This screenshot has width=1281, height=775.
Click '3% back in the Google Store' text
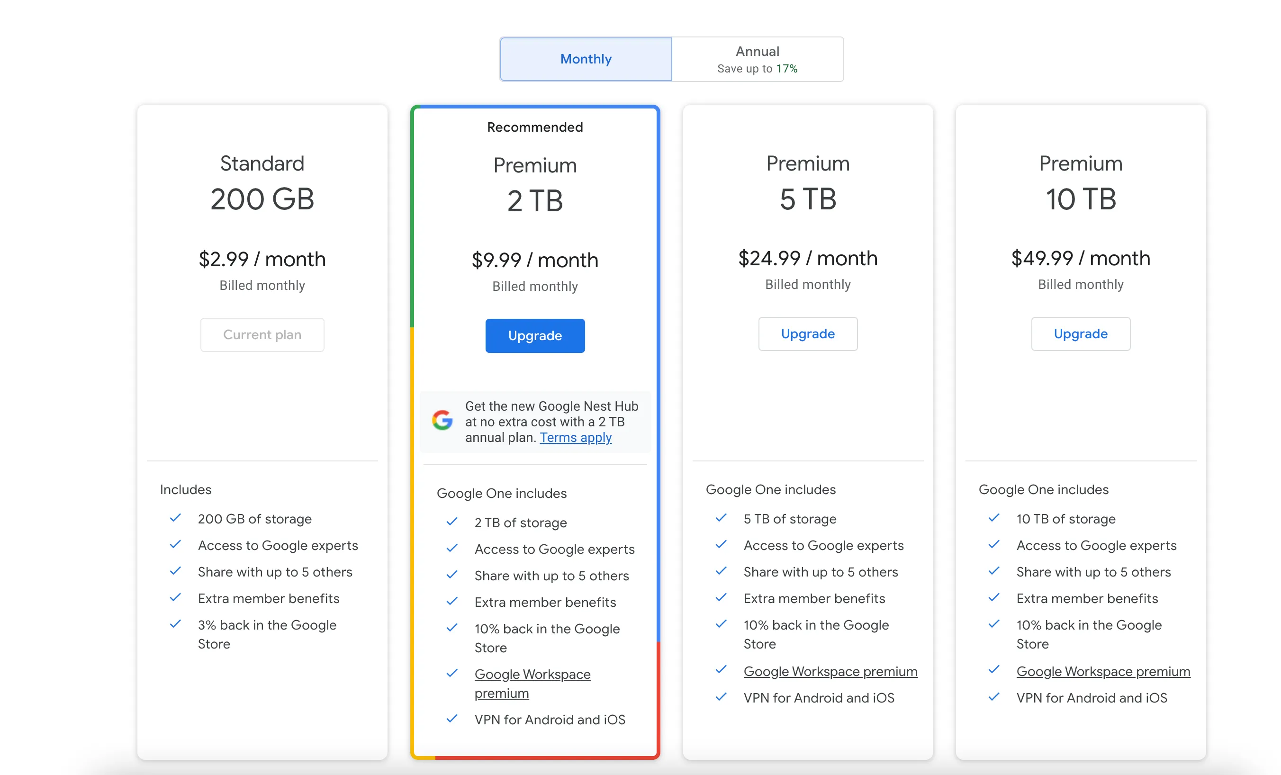pos(267,635)
